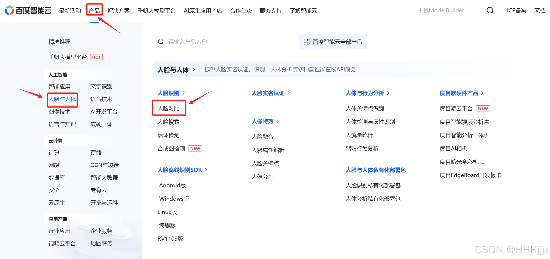Open the 人体与行为分析 category chevron
Viewport: 550px width, 259px height.
[388, 93]
